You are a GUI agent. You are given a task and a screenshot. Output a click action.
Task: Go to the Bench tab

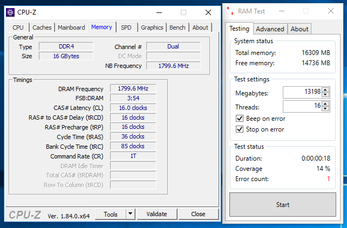pos(177,27)
